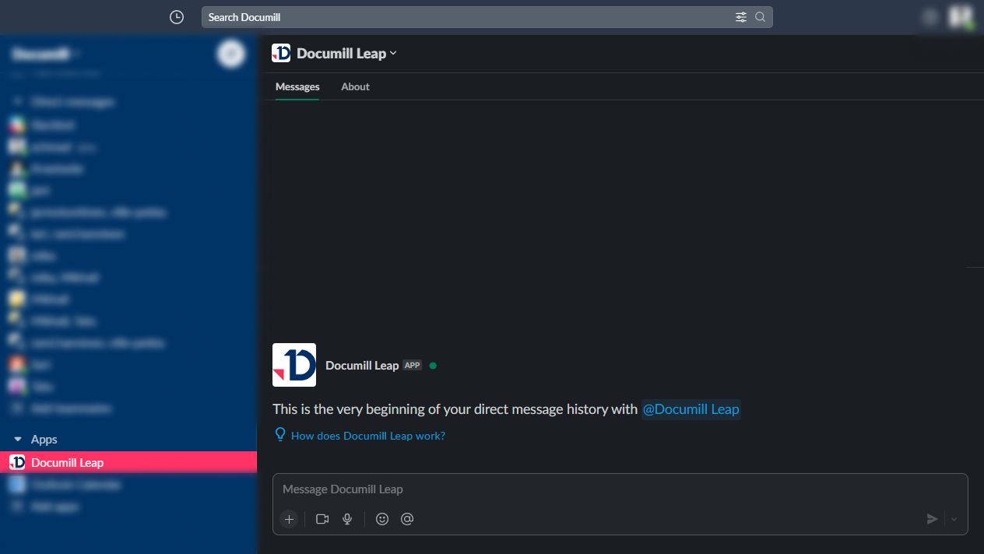Open search filters inside the search bar
The image size is (984, 554).
point(741,16)
